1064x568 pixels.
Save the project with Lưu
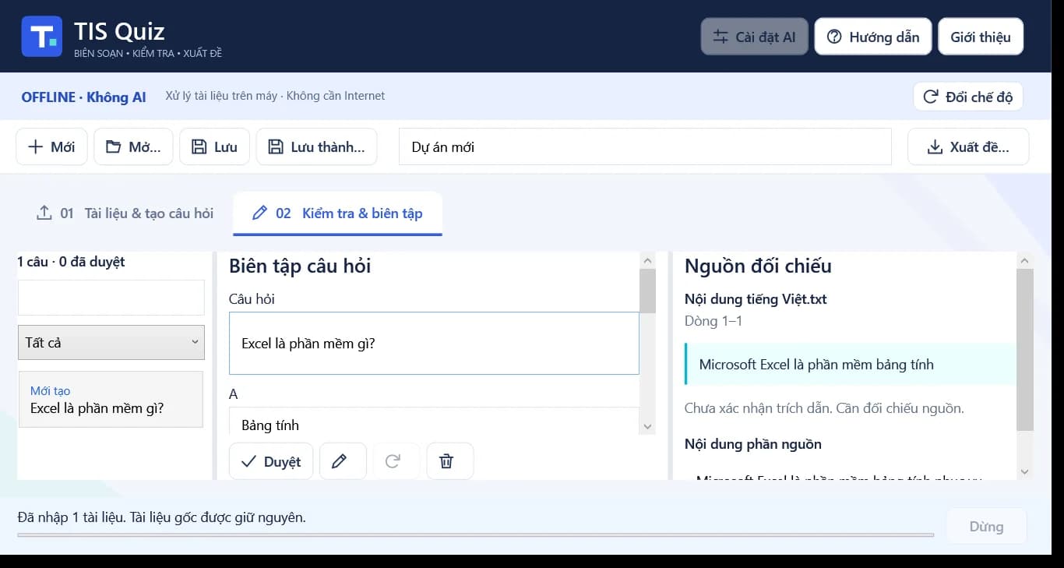(214, 146)
